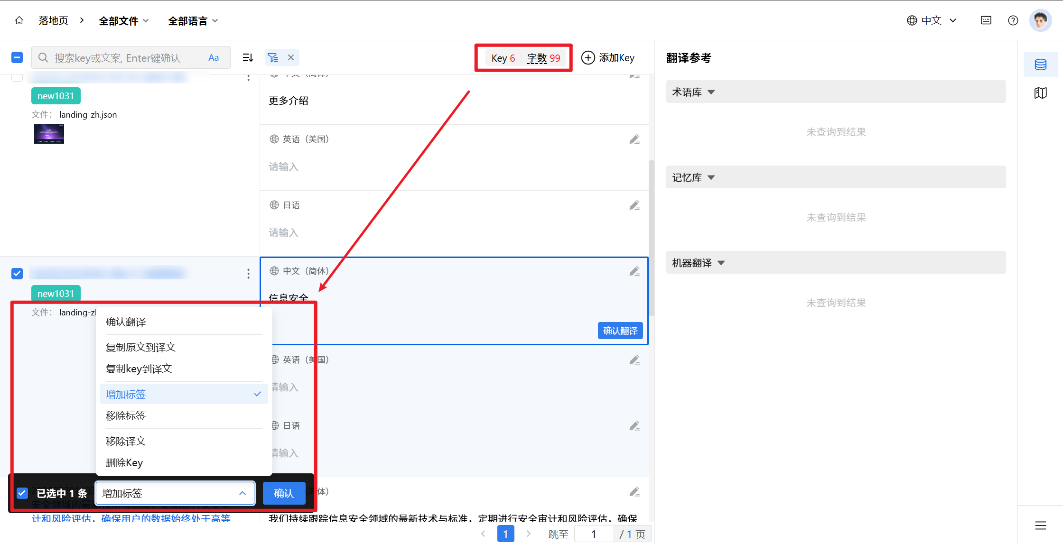Click the home icon in breadcrumb
The width and height of the screenshot is (1063, 544).
coord(19,20)
